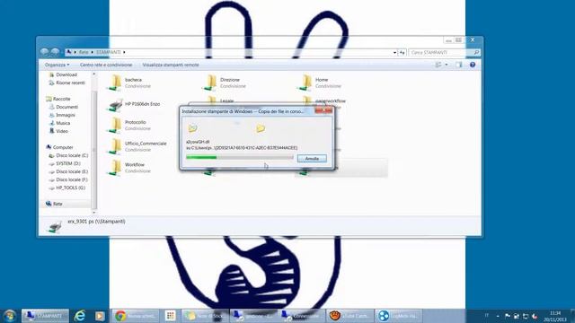Click Visualizza stampanti remote

click(171, 65)
